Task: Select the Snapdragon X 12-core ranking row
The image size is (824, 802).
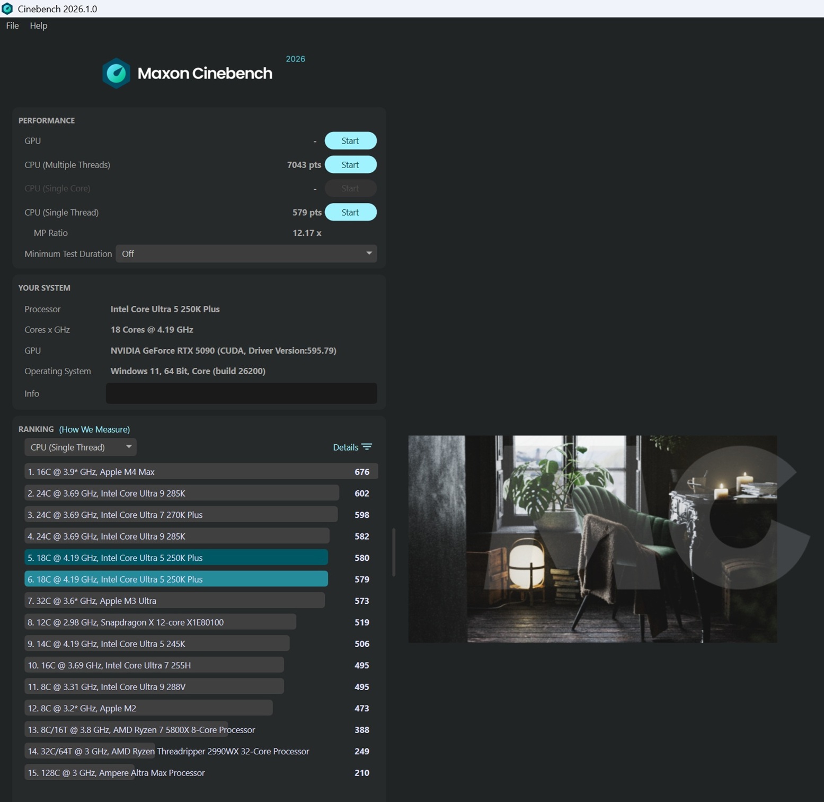Action: pos(160,622)
